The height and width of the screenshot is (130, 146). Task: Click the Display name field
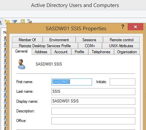pos(93,101)
